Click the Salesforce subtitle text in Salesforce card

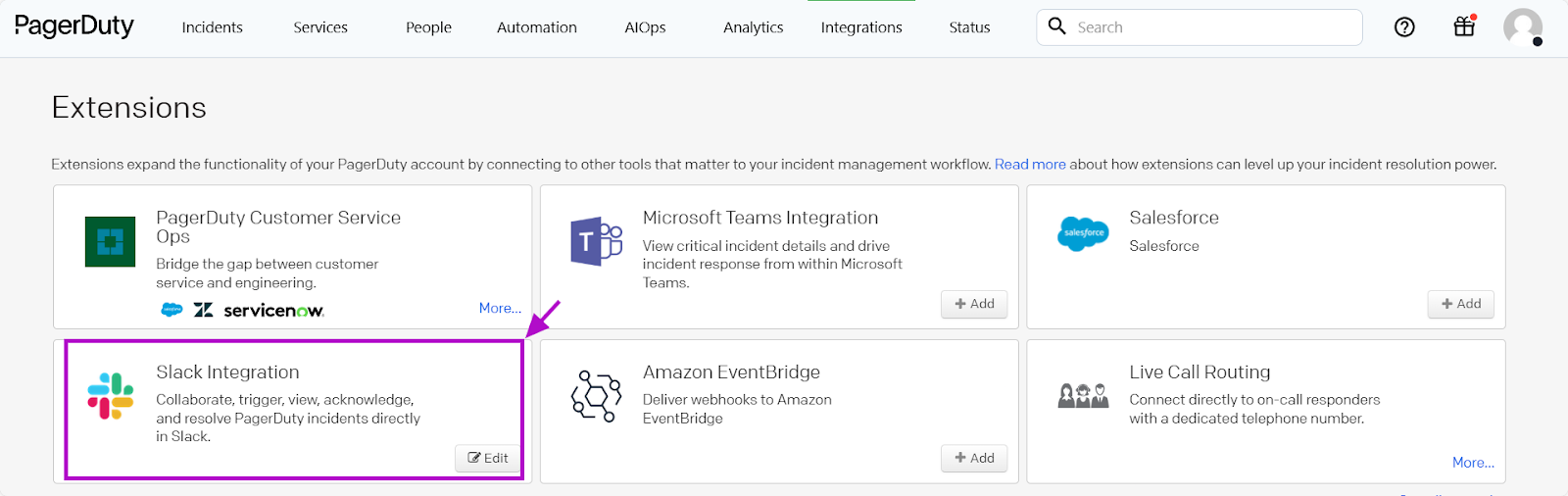pos(1164,246)
